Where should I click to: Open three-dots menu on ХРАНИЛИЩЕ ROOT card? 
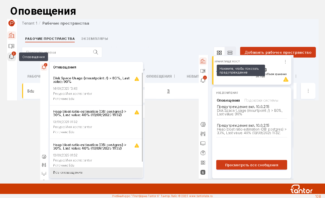pos(285,62)
